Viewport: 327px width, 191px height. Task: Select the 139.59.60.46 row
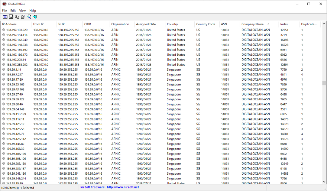tap(161, 104)
